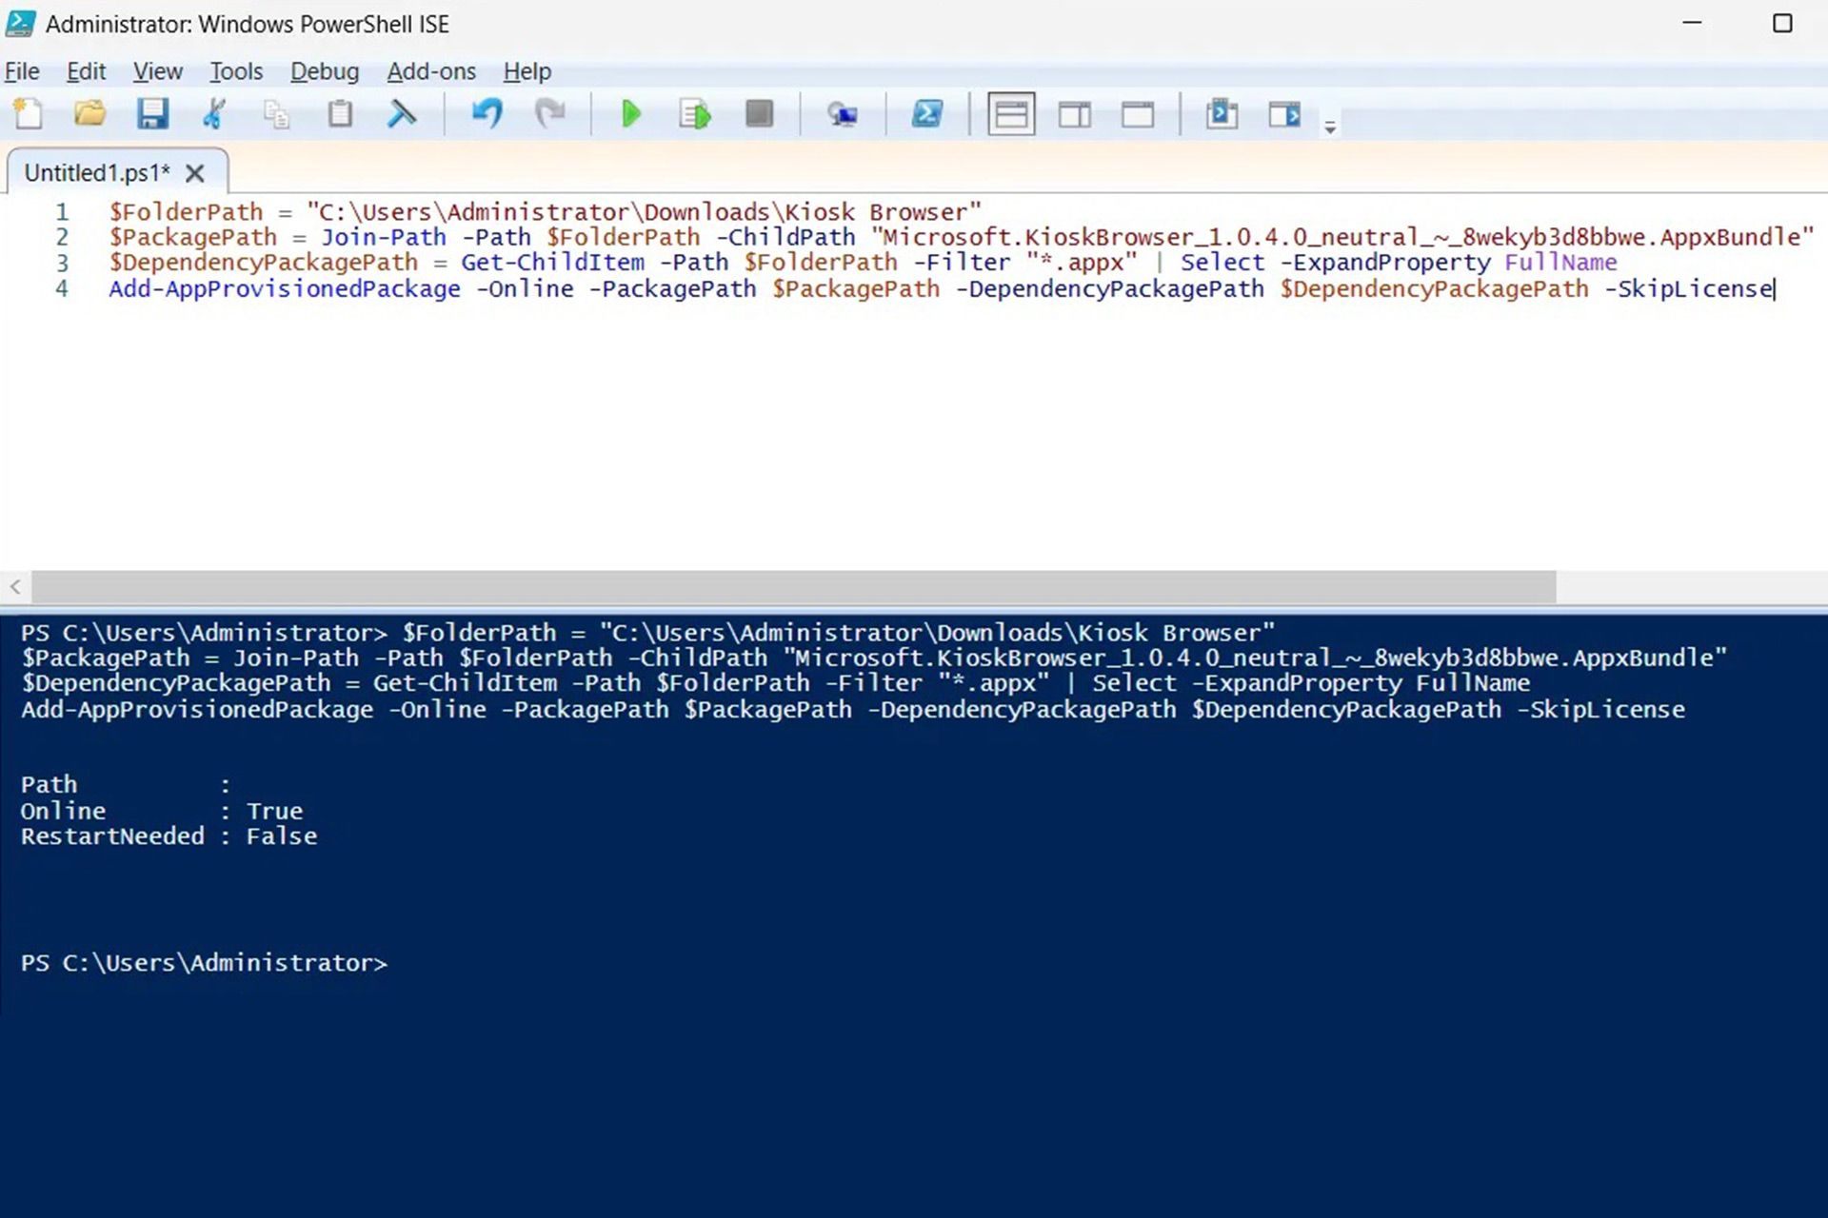Image resolution: width=1828 pixels, height=1218 pixels.
Task: Show the script pane on the right
Action: [1075, 115]
